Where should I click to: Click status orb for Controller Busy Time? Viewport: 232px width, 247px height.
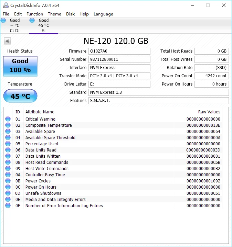click(8, 175)
